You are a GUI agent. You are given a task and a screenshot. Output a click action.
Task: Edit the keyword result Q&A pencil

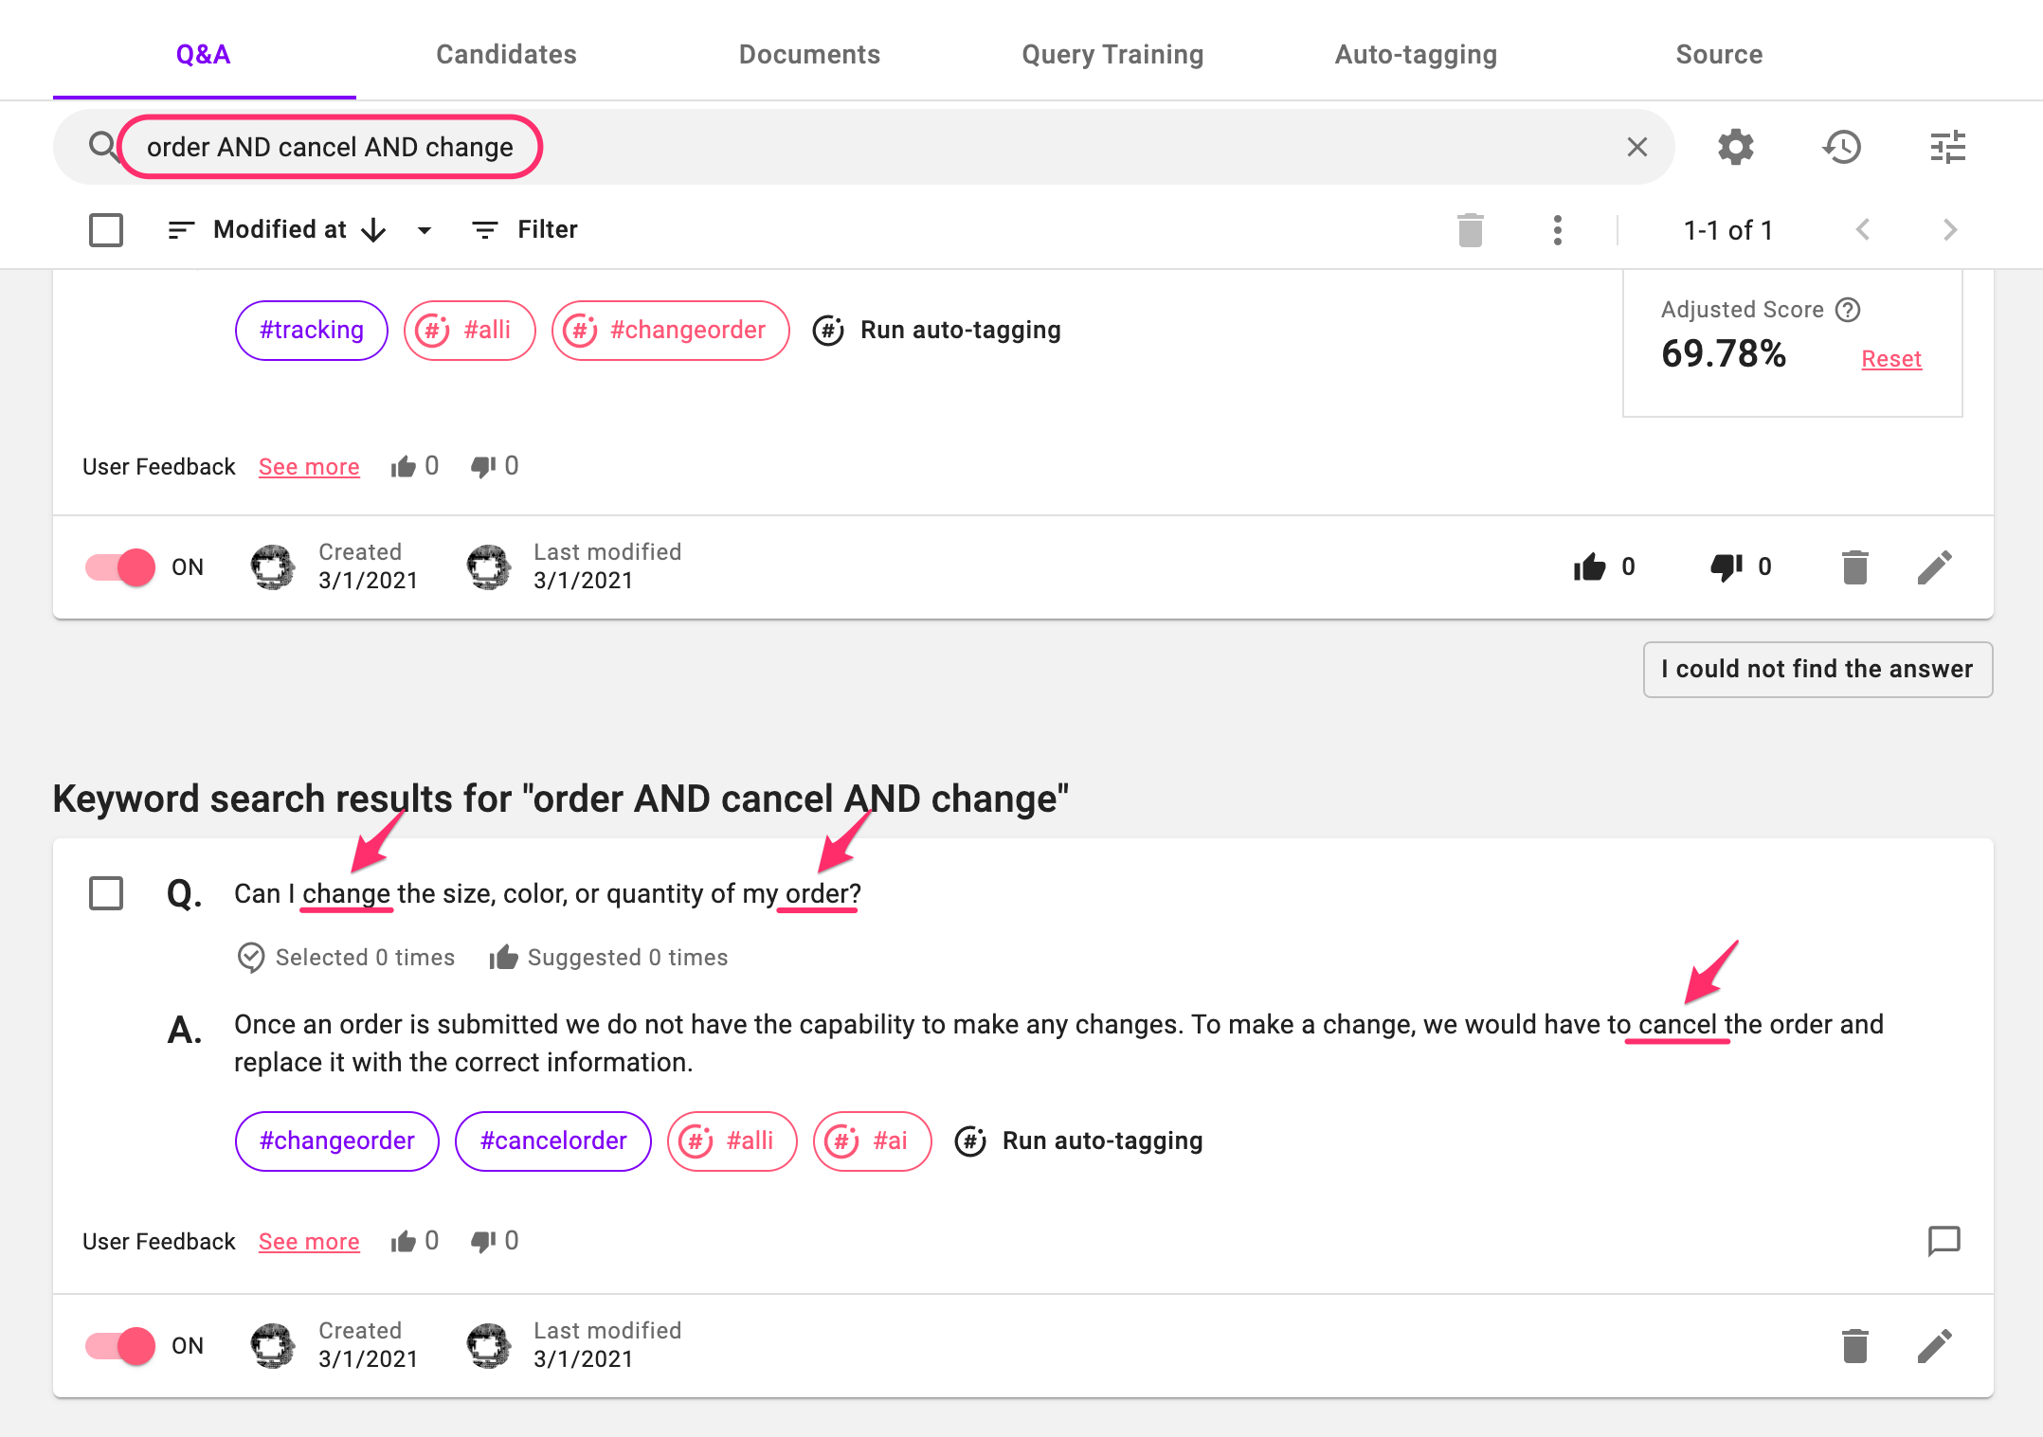point(1934,1345)
